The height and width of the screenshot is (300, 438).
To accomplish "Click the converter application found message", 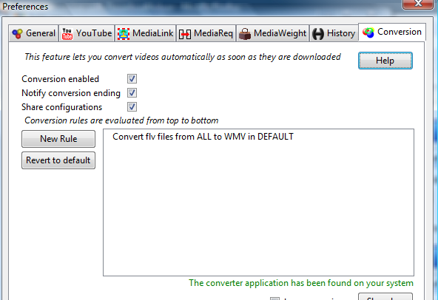I will (x=301, y=283).
